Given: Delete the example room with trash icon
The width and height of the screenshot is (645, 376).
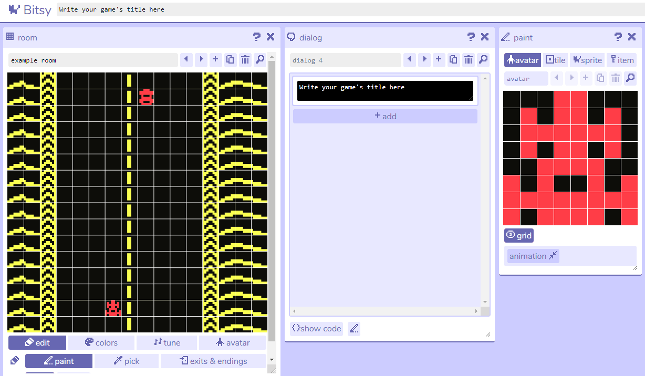Looking at the screenshot, I should click(x=245, y=60).
